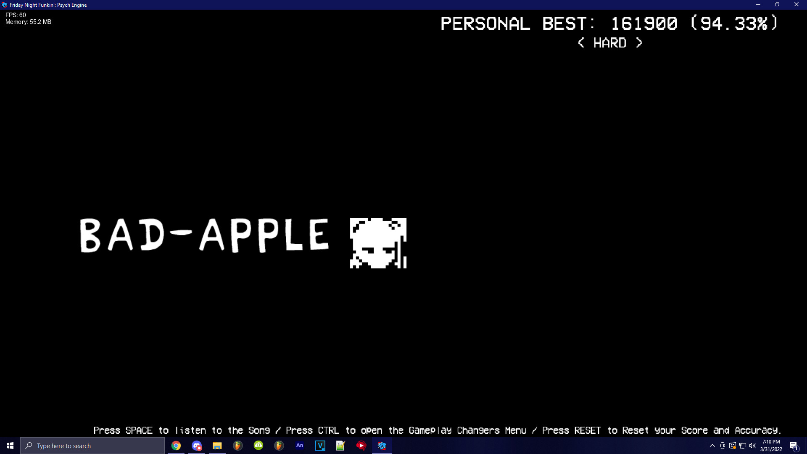
Task: Open Discord from the taskbar
Action: click(x=196, y=446)
